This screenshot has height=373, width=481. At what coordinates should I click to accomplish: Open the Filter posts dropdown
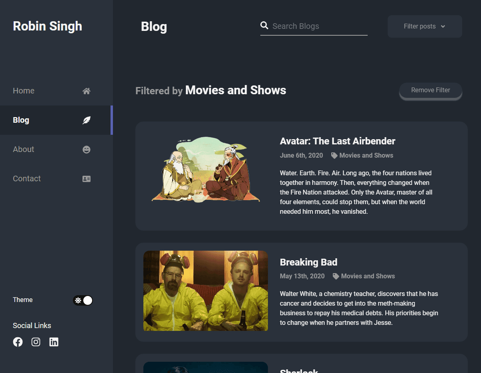(424, 26)
